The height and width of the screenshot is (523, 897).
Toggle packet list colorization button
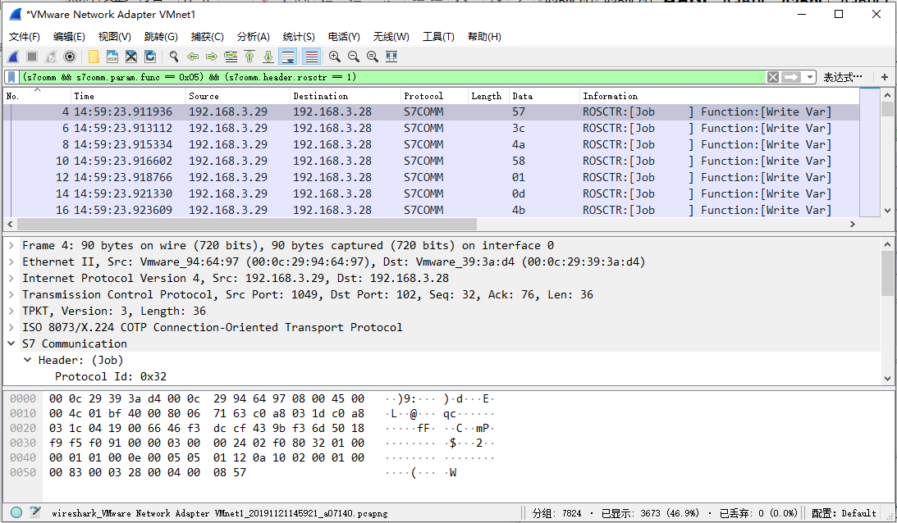click(312, 57)
